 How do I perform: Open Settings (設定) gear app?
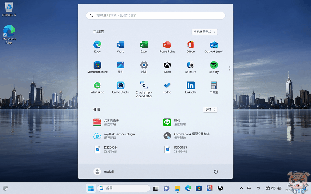point(144,67)
